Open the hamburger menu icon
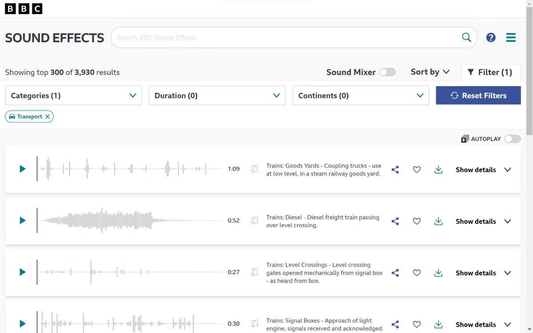 [511, 38]
